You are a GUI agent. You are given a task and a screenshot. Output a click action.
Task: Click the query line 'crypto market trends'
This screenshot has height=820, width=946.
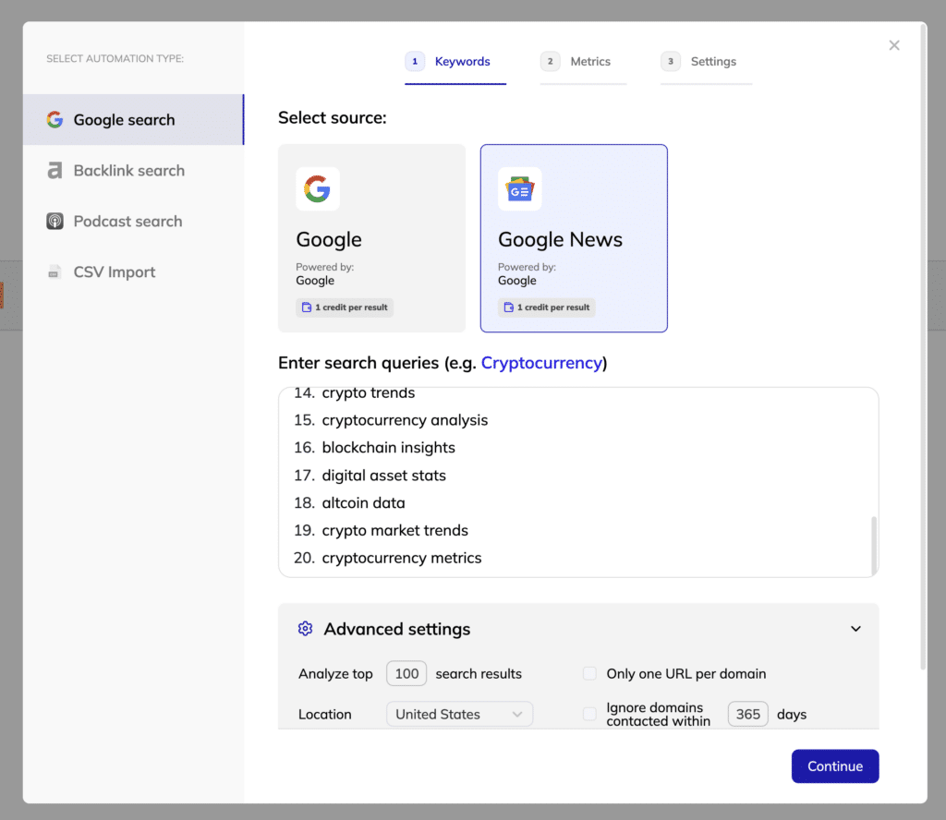point(394,531)
